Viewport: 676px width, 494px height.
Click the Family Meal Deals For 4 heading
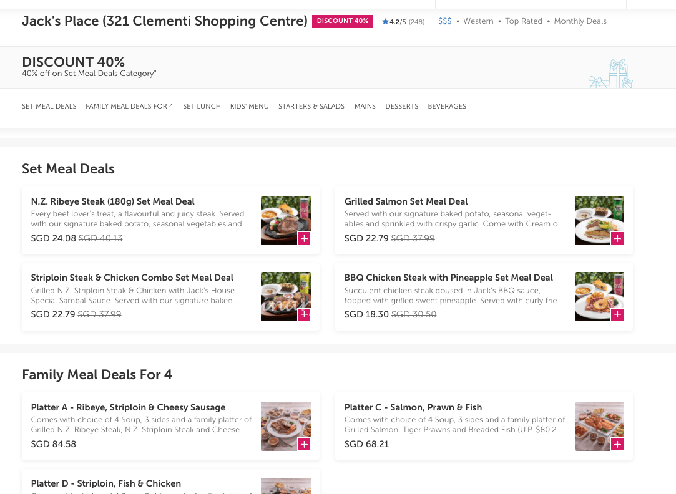97,375
